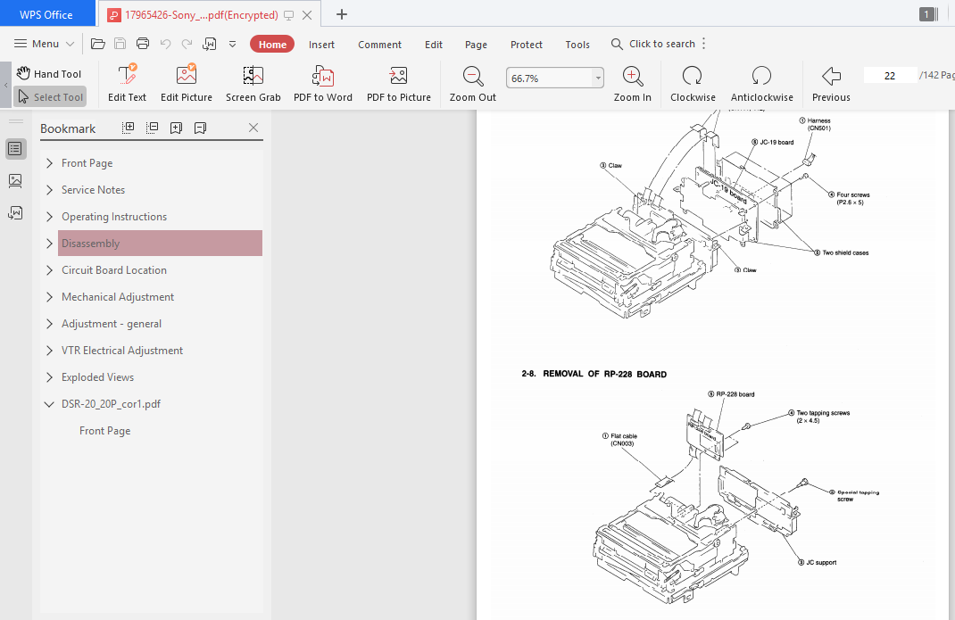Open the Menu hamburger button
This screenshot has width=955, height=620.
pos(44,44)
